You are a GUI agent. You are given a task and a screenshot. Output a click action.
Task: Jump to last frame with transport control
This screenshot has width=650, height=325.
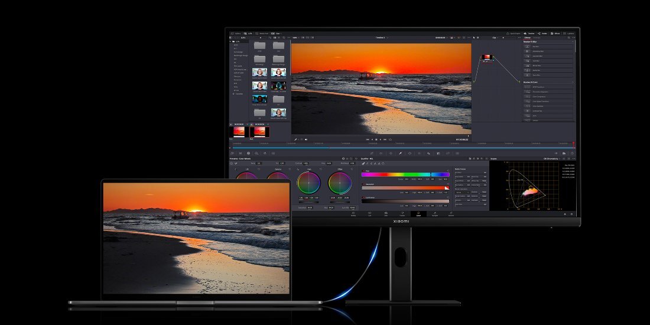(385, 139)
